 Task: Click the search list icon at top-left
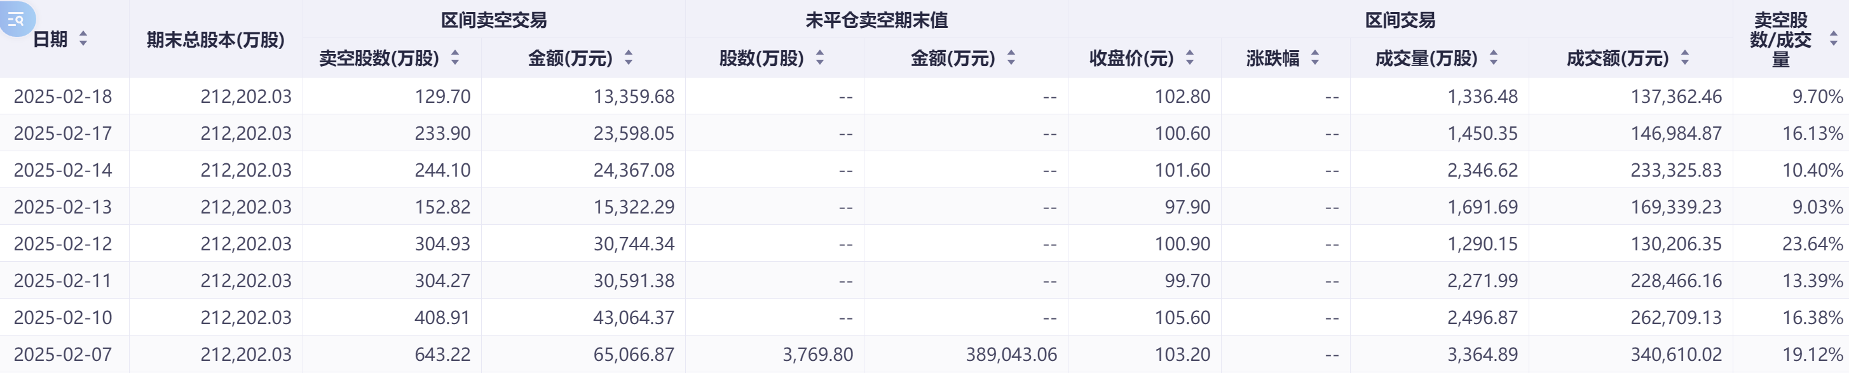point(16,19)
